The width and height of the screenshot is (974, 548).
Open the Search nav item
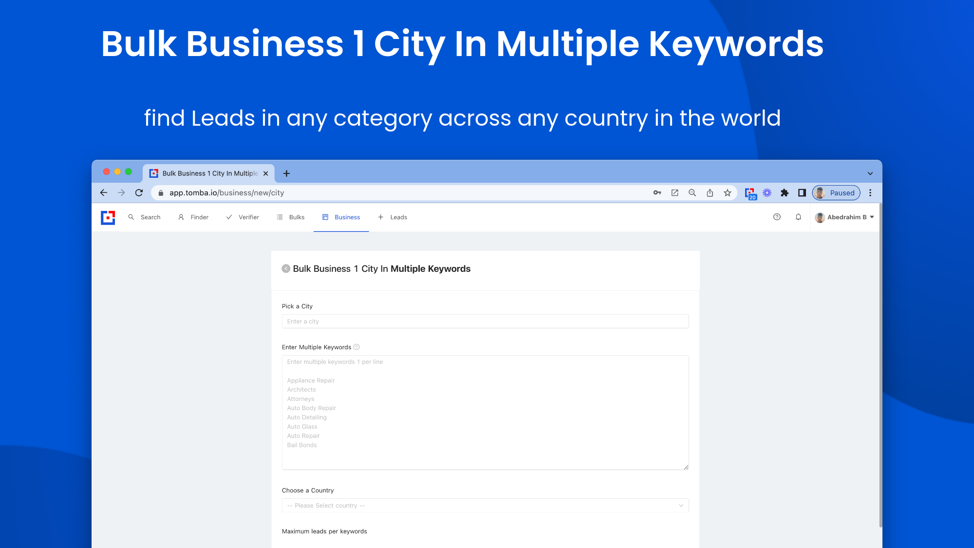coord(145,217)
